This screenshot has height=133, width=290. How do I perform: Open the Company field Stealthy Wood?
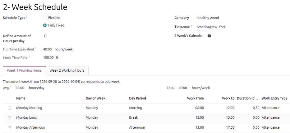[x=208, y=18]
